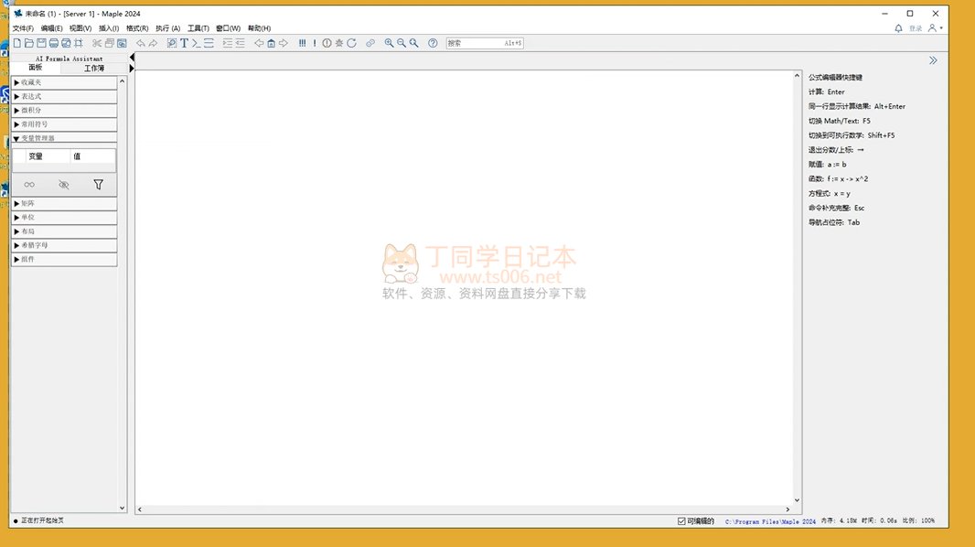Open the 插入(I) menu
This screenshot has height=547, width=975.
point(109,28)
